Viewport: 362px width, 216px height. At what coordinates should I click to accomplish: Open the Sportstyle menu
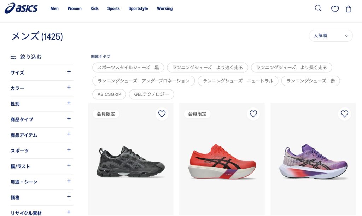[138, 8]
